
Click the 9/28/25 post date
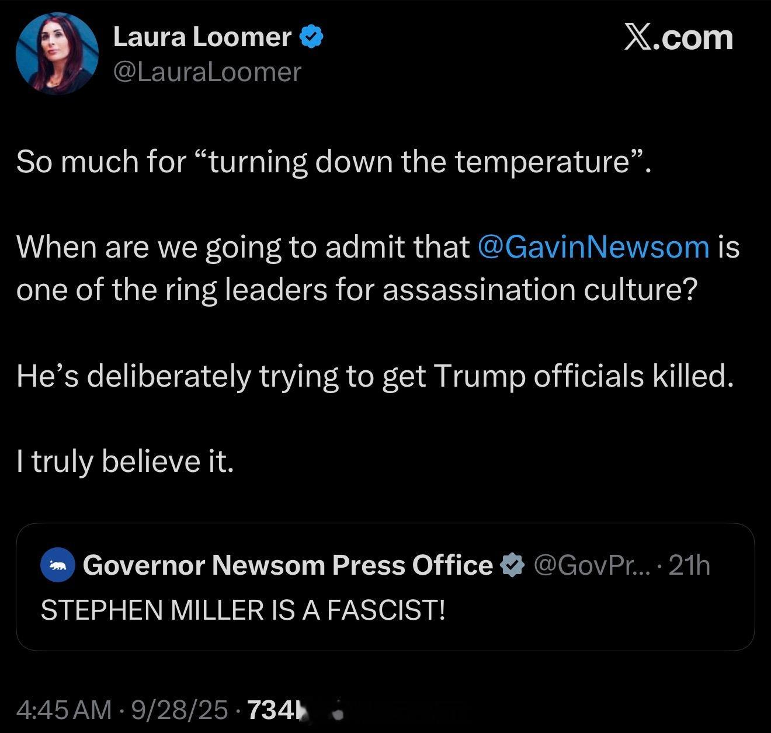pyautogui.click(x=180, y=709)
